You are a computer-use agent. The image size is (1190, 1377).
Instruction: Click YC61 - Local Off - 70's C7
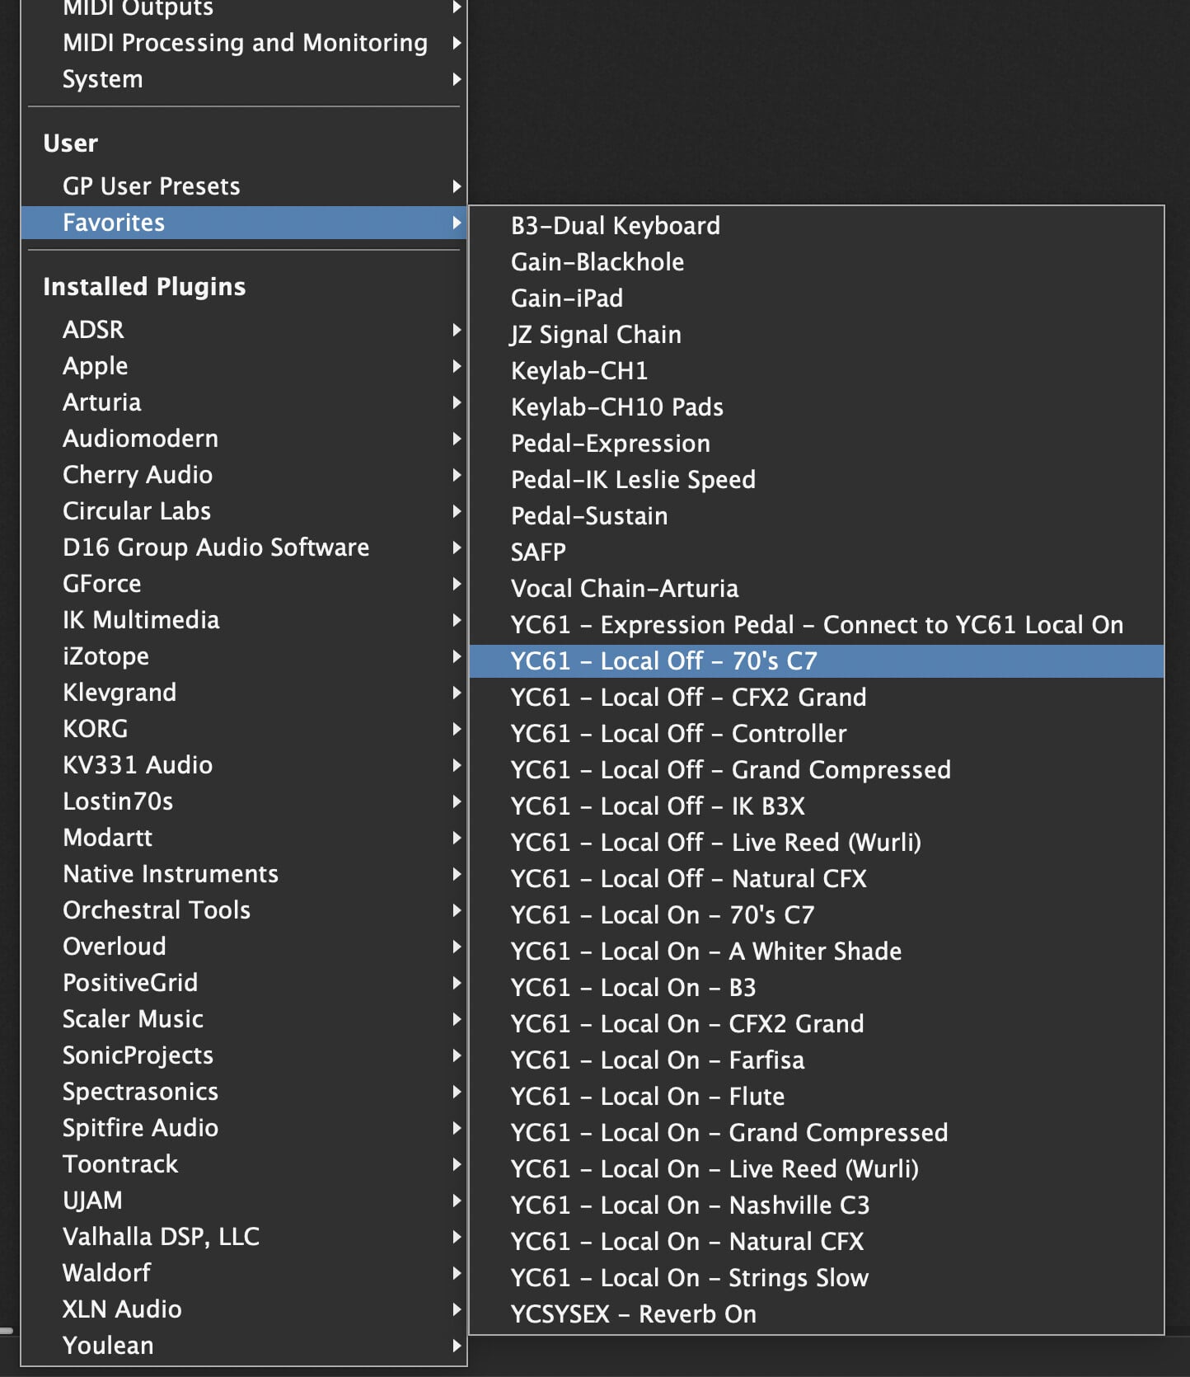[x=663, y=660]
